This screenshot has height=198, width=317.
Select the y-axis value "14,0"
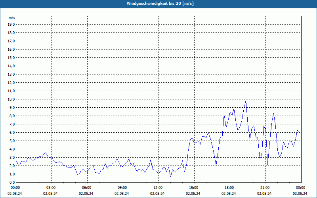(11, 66)
